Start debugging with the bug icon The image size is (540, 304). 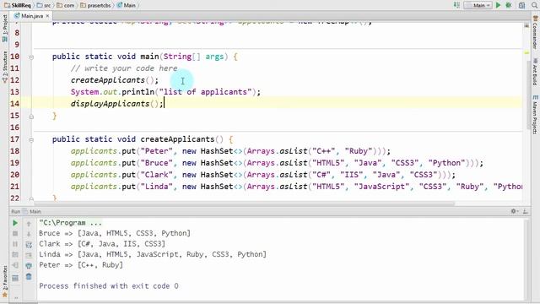tap(509, 5)
